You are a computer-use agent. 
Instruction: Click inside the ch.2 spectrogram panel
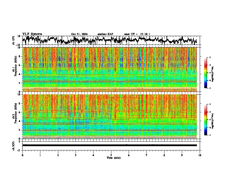[x=109, y=117]
